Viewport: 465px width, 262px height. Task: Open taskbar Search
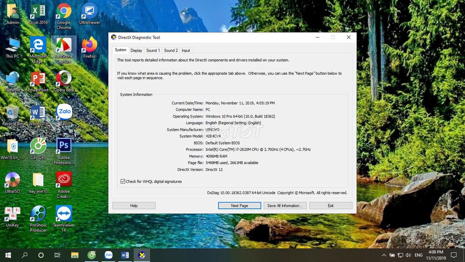coord(25,255)
